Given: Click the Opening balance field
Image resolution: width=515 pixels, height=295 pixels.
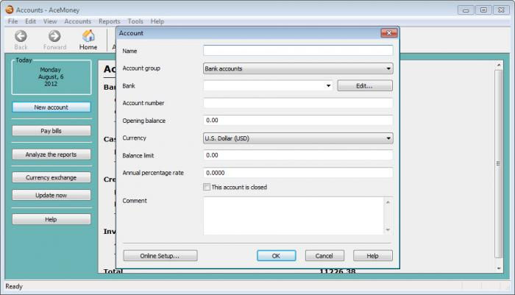Looking at the screenshot, I should point(298,120).
